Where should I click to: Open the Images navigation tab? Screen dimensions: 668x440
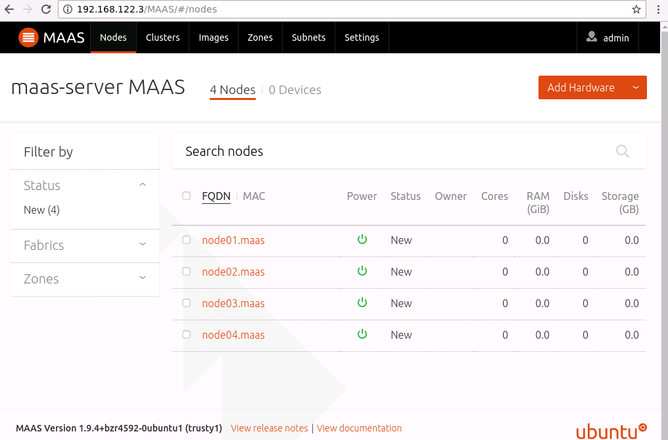pyautogui.click(x=214, y=37)
